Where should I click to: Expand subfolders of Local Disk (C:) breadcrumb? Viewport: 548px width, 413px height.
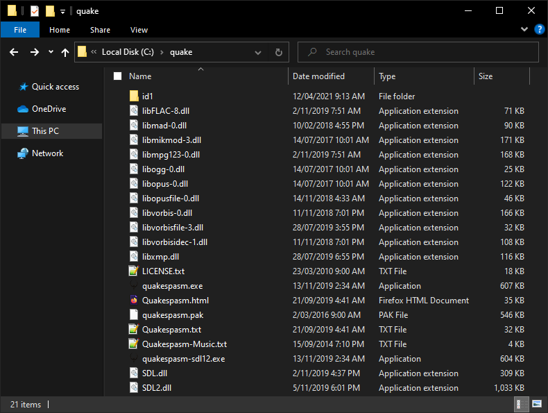(x=162, y=52)
